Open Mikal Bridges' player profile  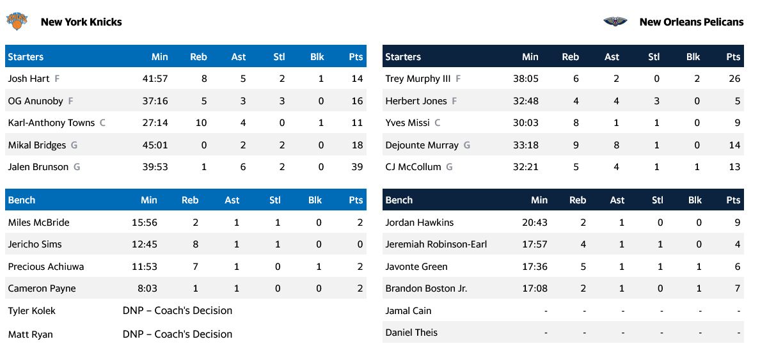tap(37, 145)
